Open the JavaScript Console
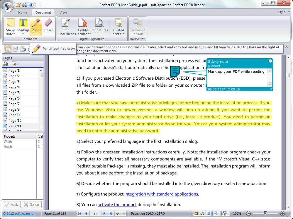The height and width of the screenshot is (219, 293). 137,27
